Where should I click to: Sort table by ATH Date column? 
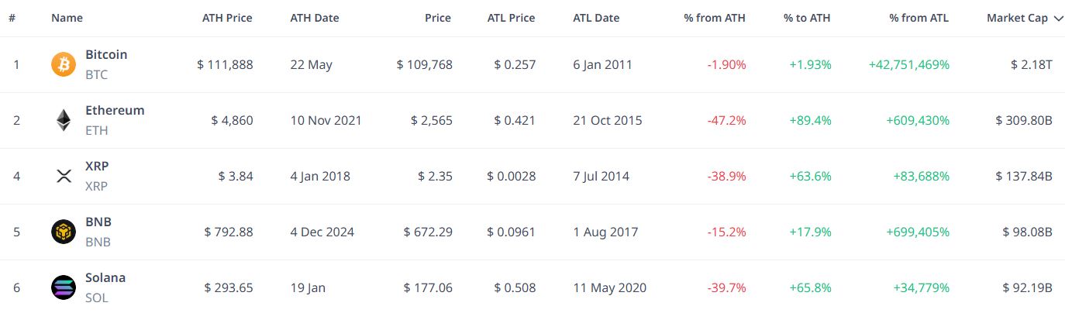[315, 18]
